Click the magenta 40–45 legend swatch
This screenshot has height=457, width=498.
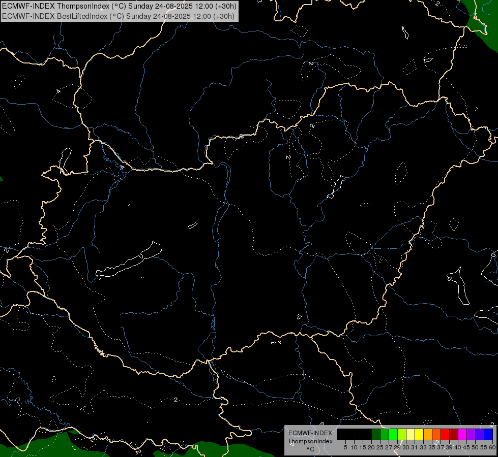[462, 434]
